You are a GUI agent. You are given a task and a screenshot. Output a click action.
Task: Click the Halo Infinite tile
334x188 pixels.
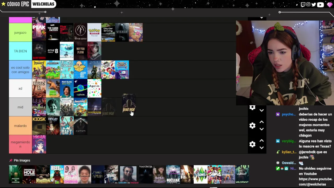[x=94, y=70]
